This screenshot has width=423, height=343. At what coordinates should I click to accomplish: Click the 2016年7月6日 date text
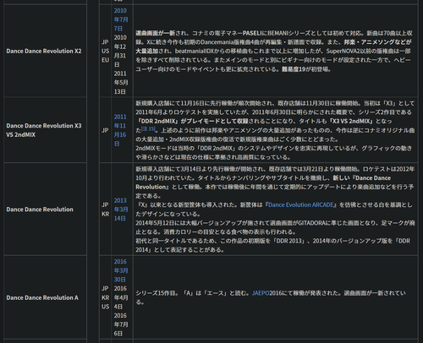click(121, 324)
